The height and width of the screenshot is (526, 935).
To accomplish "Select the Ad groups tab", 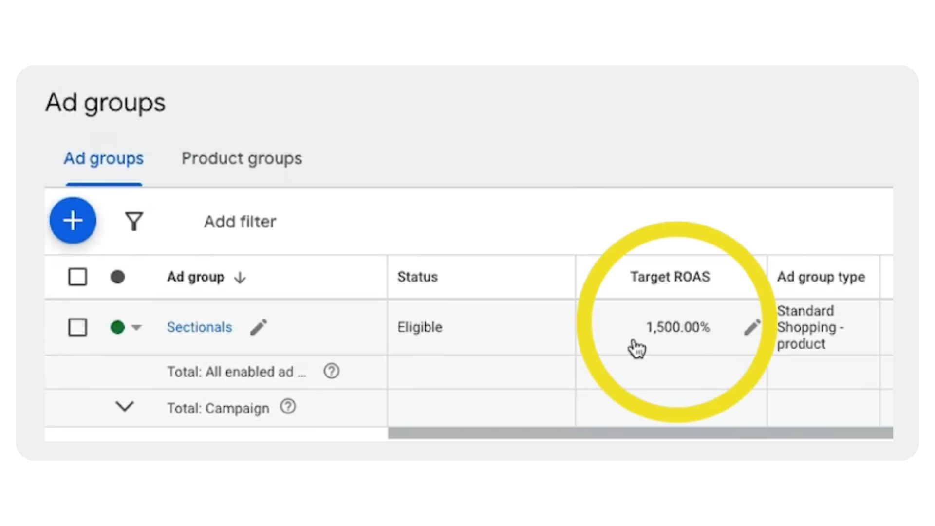I will pyautogui.click(x=104, y=158).
